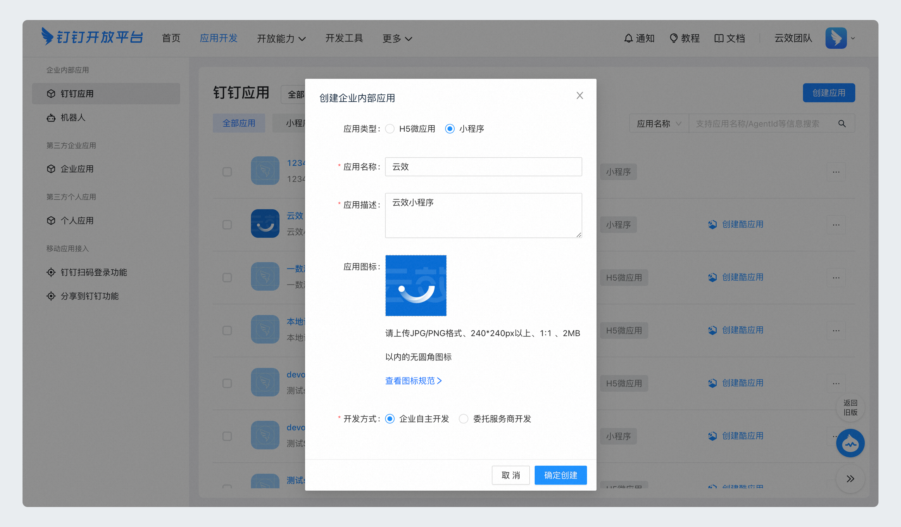The height and width of the screenshot is (527, 901).
Task: Click the DingTalk Open Platform logo
Action: pos(92,37)
